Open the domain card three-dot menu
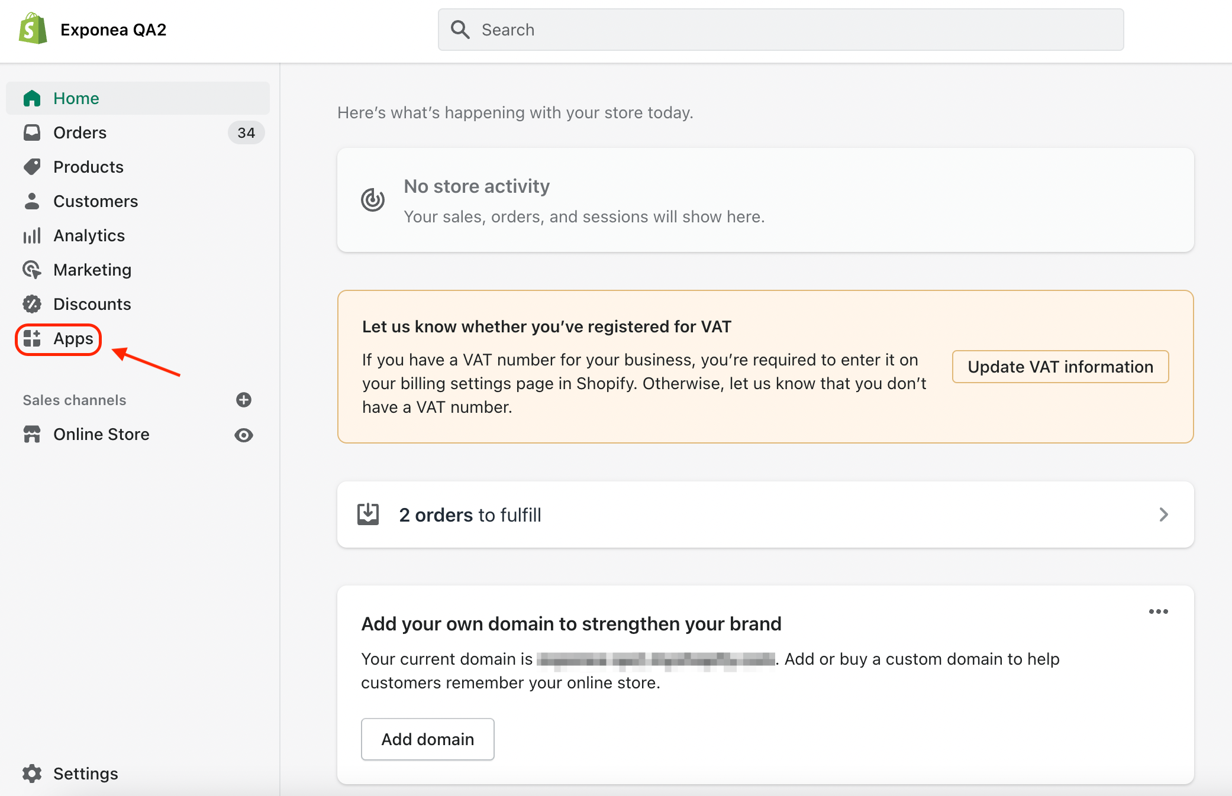The width and height of the screenshot is (1232, 796). [1158, 611]
